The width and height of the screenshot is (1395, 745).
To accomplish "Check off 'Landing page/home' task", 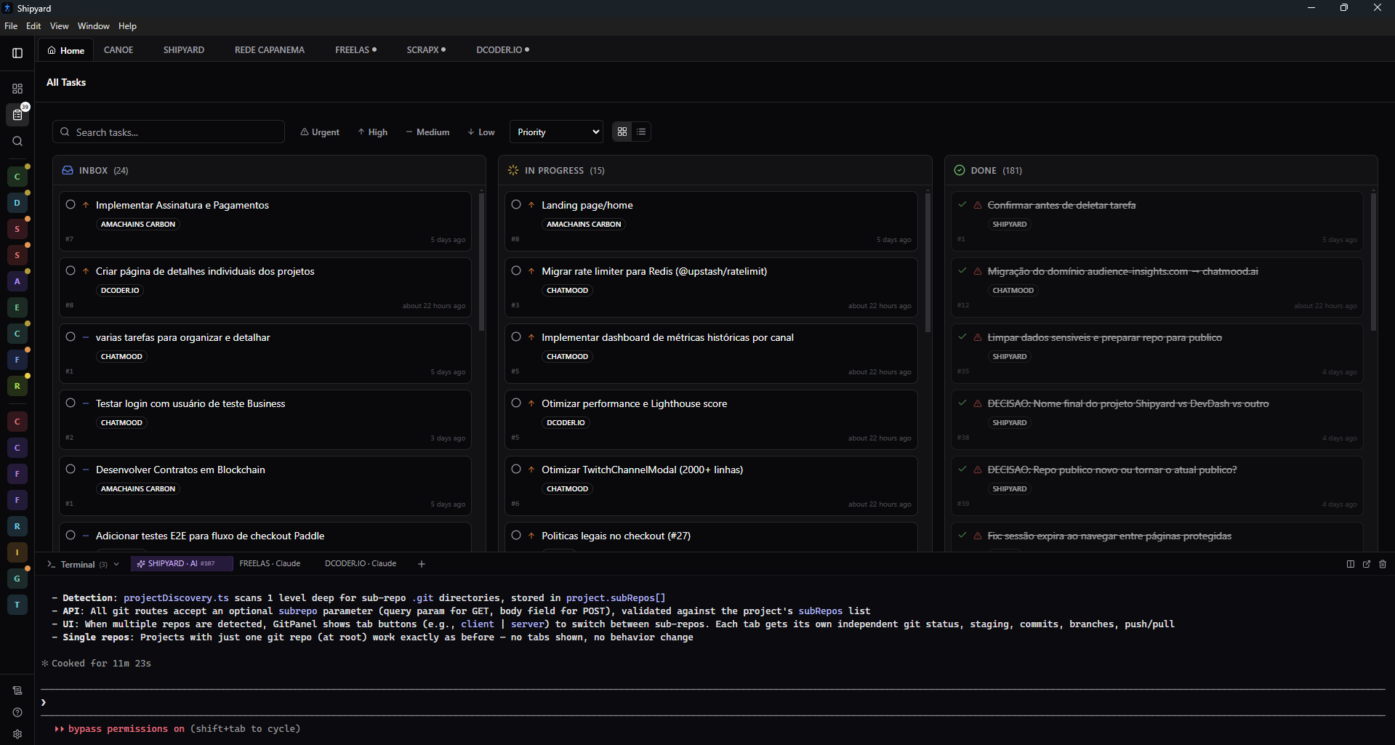I will pos(516,205).
